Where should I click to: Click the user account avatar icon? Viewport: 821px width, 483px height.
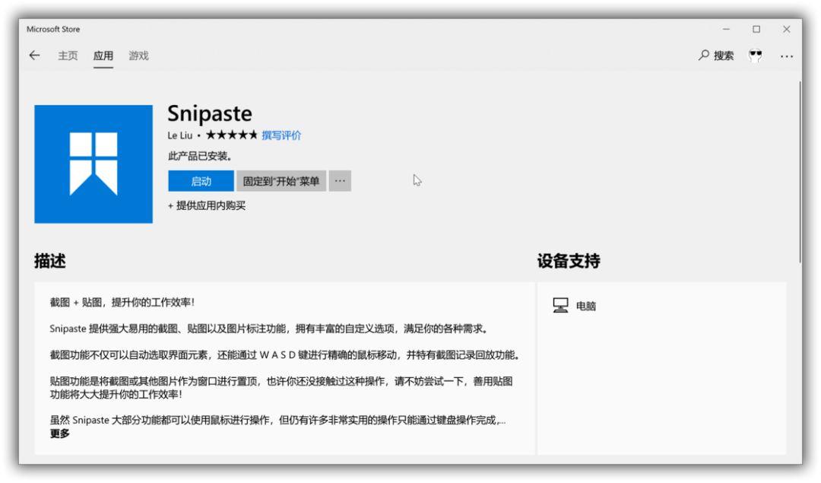(x=753, y=56)
